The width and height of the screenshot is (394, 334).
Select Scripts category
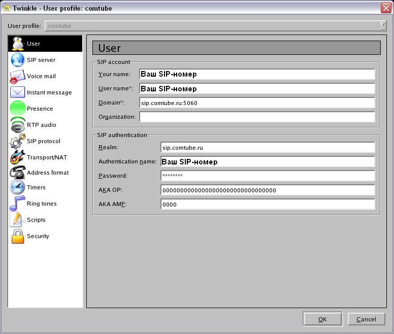click(x=45, y=220)
